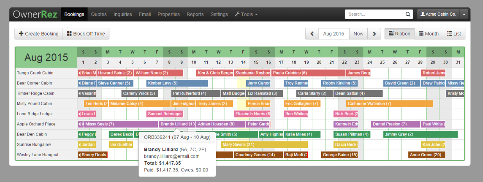Go to next month arrow
The image size is (483, 182).
click(x=374, y=34)
